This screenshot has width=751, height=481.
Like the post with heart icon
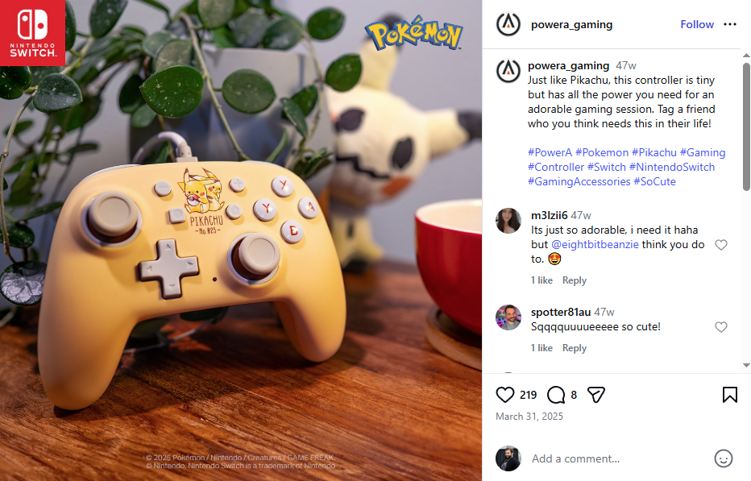[504, 395]
